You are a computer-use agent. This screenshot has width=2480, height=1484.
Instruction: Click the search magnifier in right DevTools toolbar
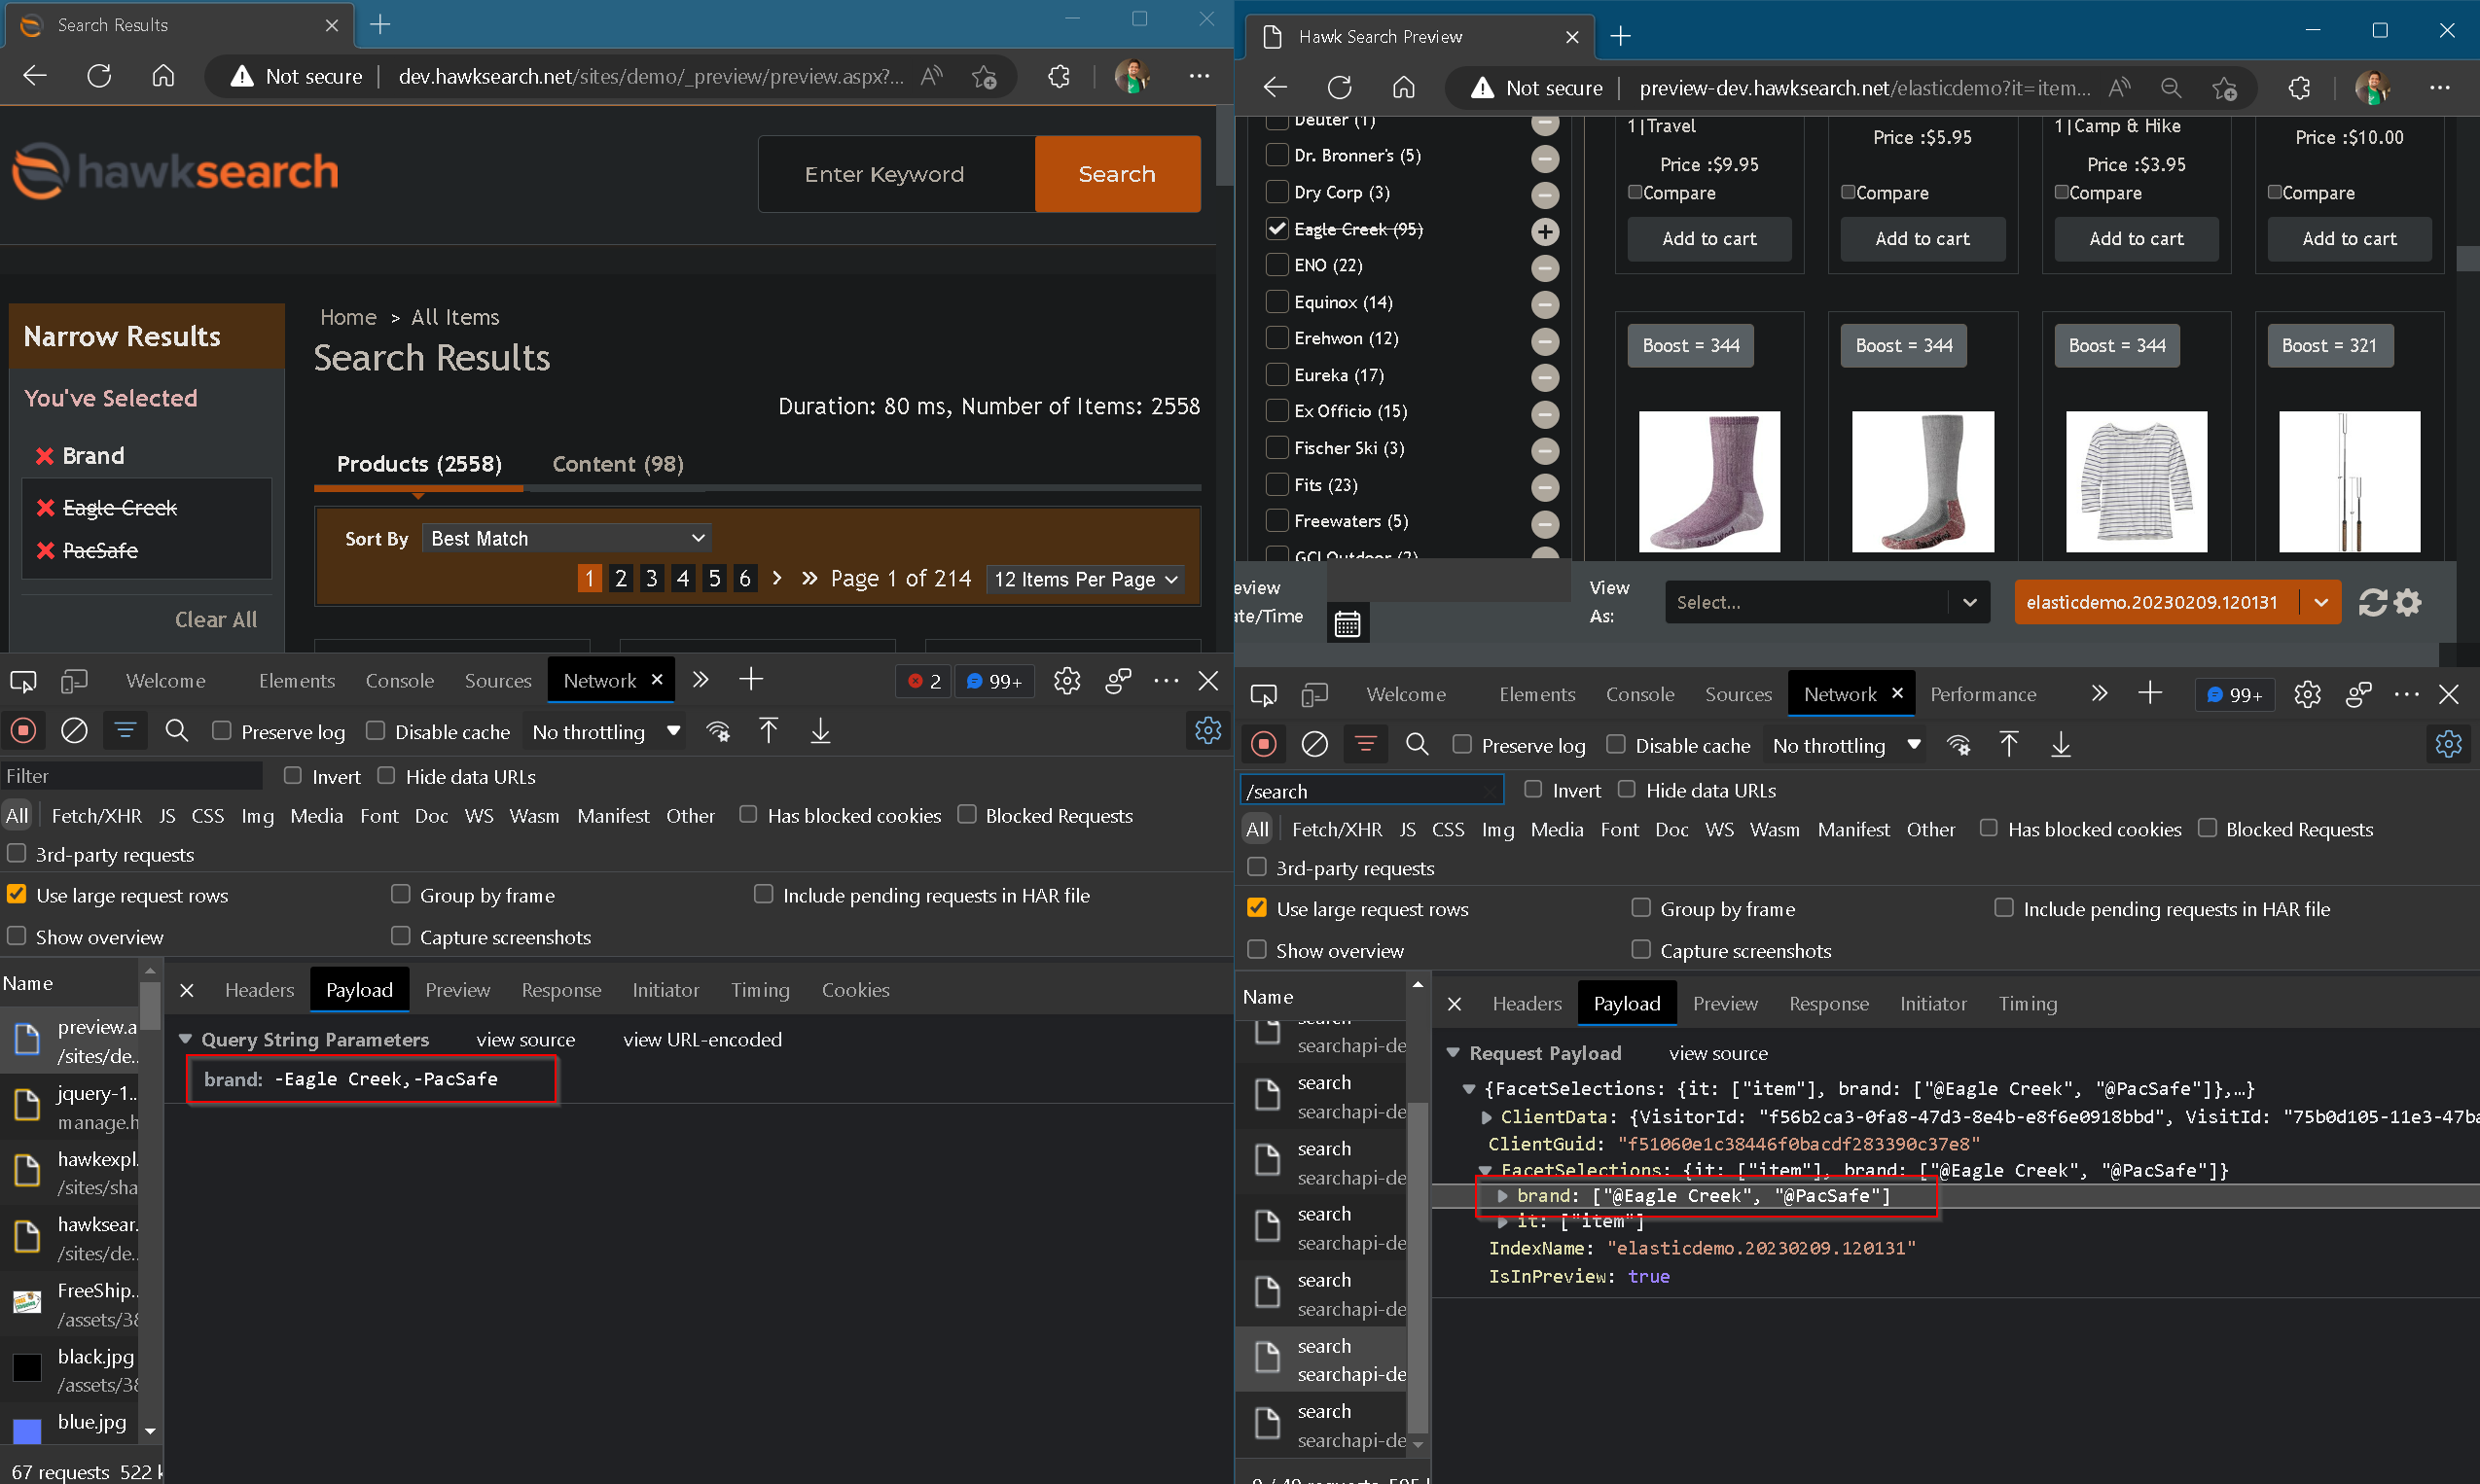(x=1417, y=745)
